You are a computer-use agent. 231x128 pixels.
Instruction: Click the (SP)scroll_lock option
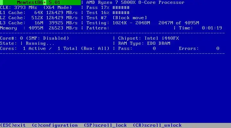click(105, 125)
